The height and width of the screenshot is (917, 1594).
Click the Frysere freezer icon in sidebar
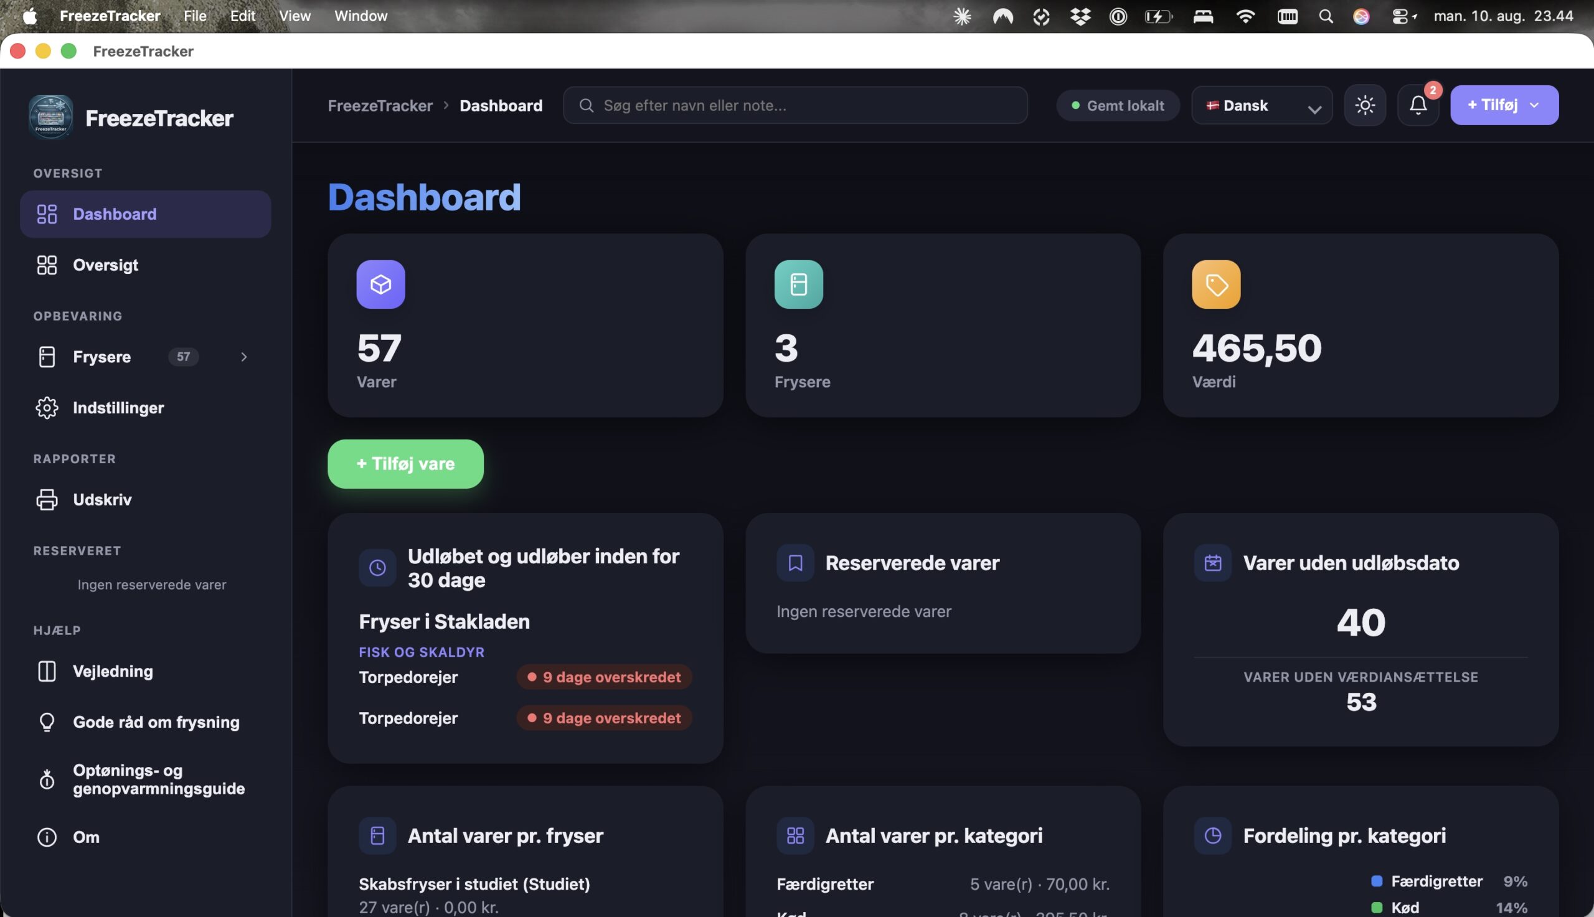tap(47, 357)
